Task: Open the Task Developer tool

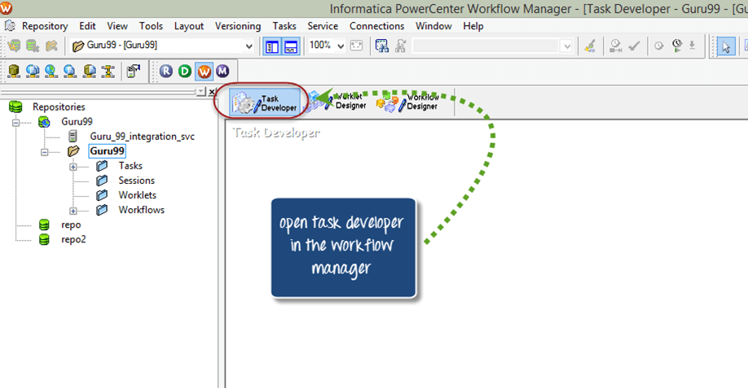Action: (x=264, y=102)
